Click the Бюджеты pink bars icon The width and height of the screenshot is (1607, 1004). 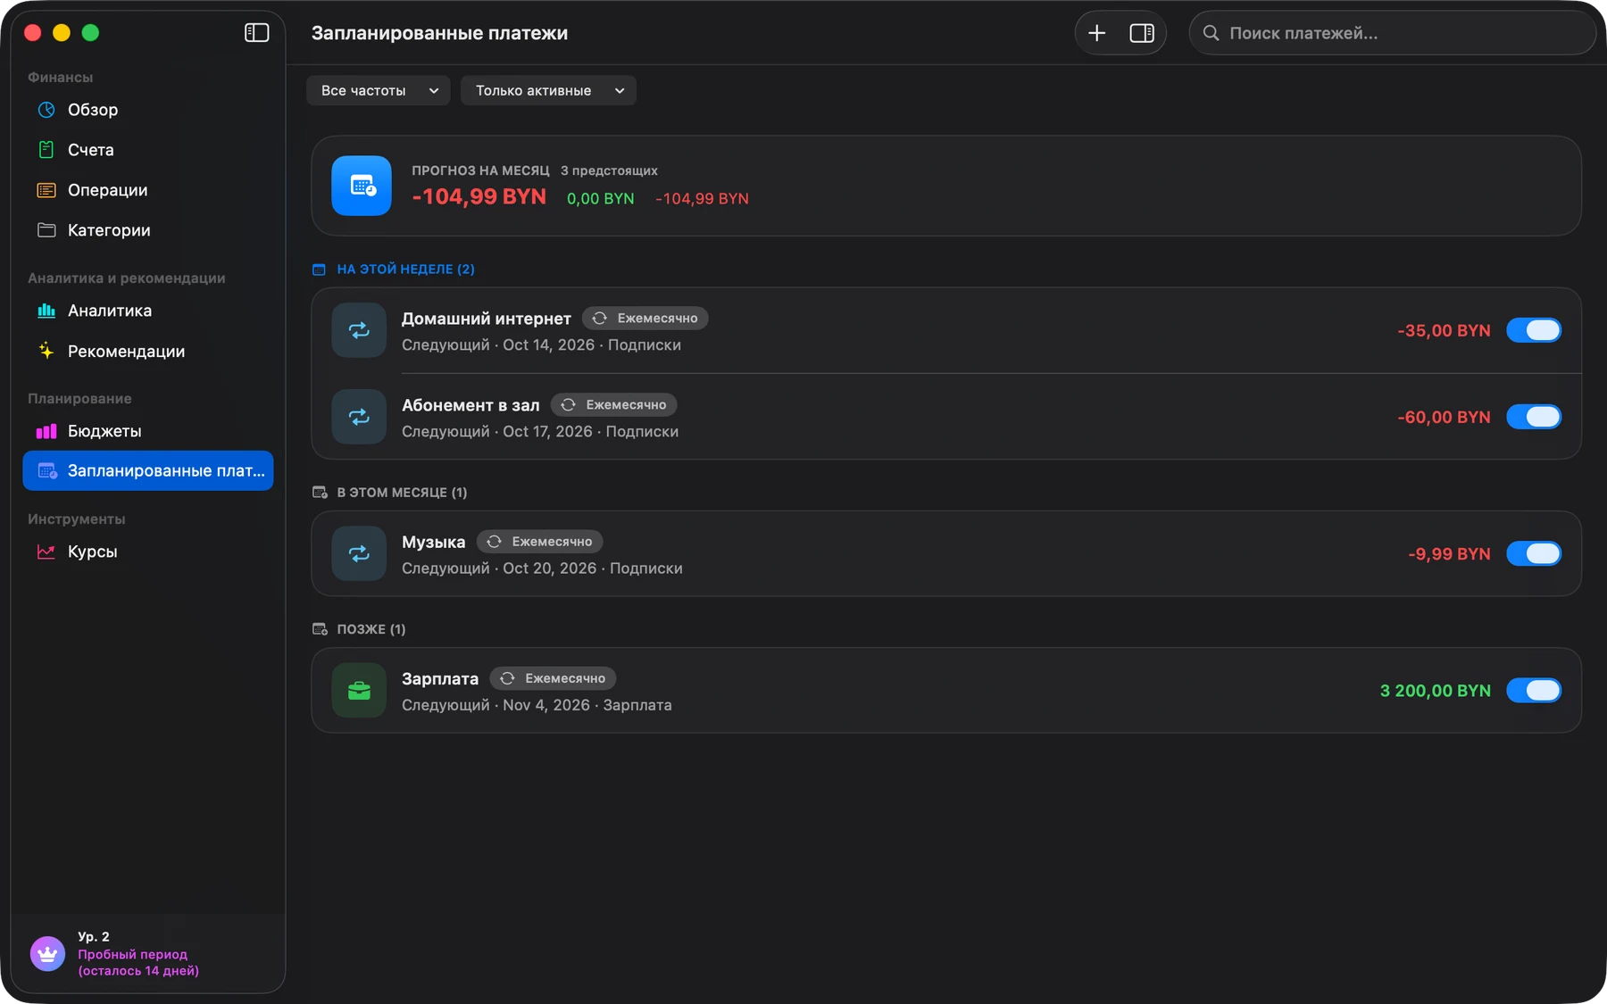click(46, 431)
